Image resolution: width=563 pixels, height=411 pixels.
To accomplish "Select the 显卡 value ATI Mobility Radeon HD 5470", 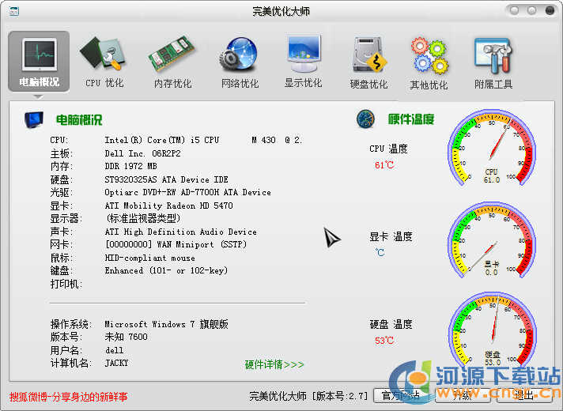I will pos(168,205).
